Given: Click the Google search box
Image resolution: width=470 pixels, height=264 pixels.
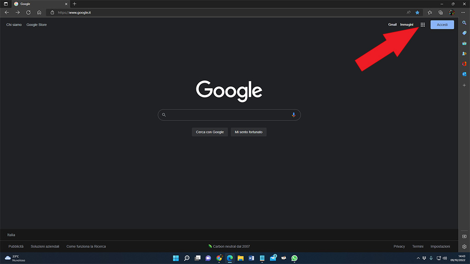Looking at the screenshot, I should (x=229, y=115).
